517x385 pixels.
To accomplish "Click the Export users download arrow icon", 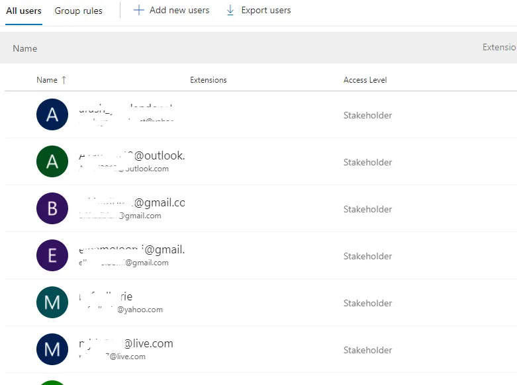I will point(230,11).
